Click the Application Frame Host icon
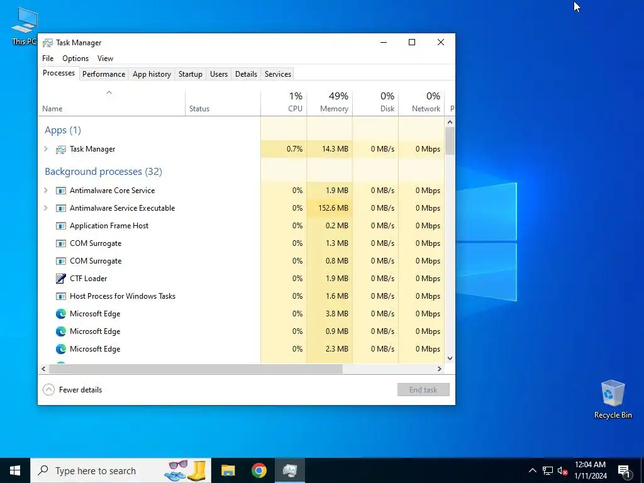 pos(61,226)
